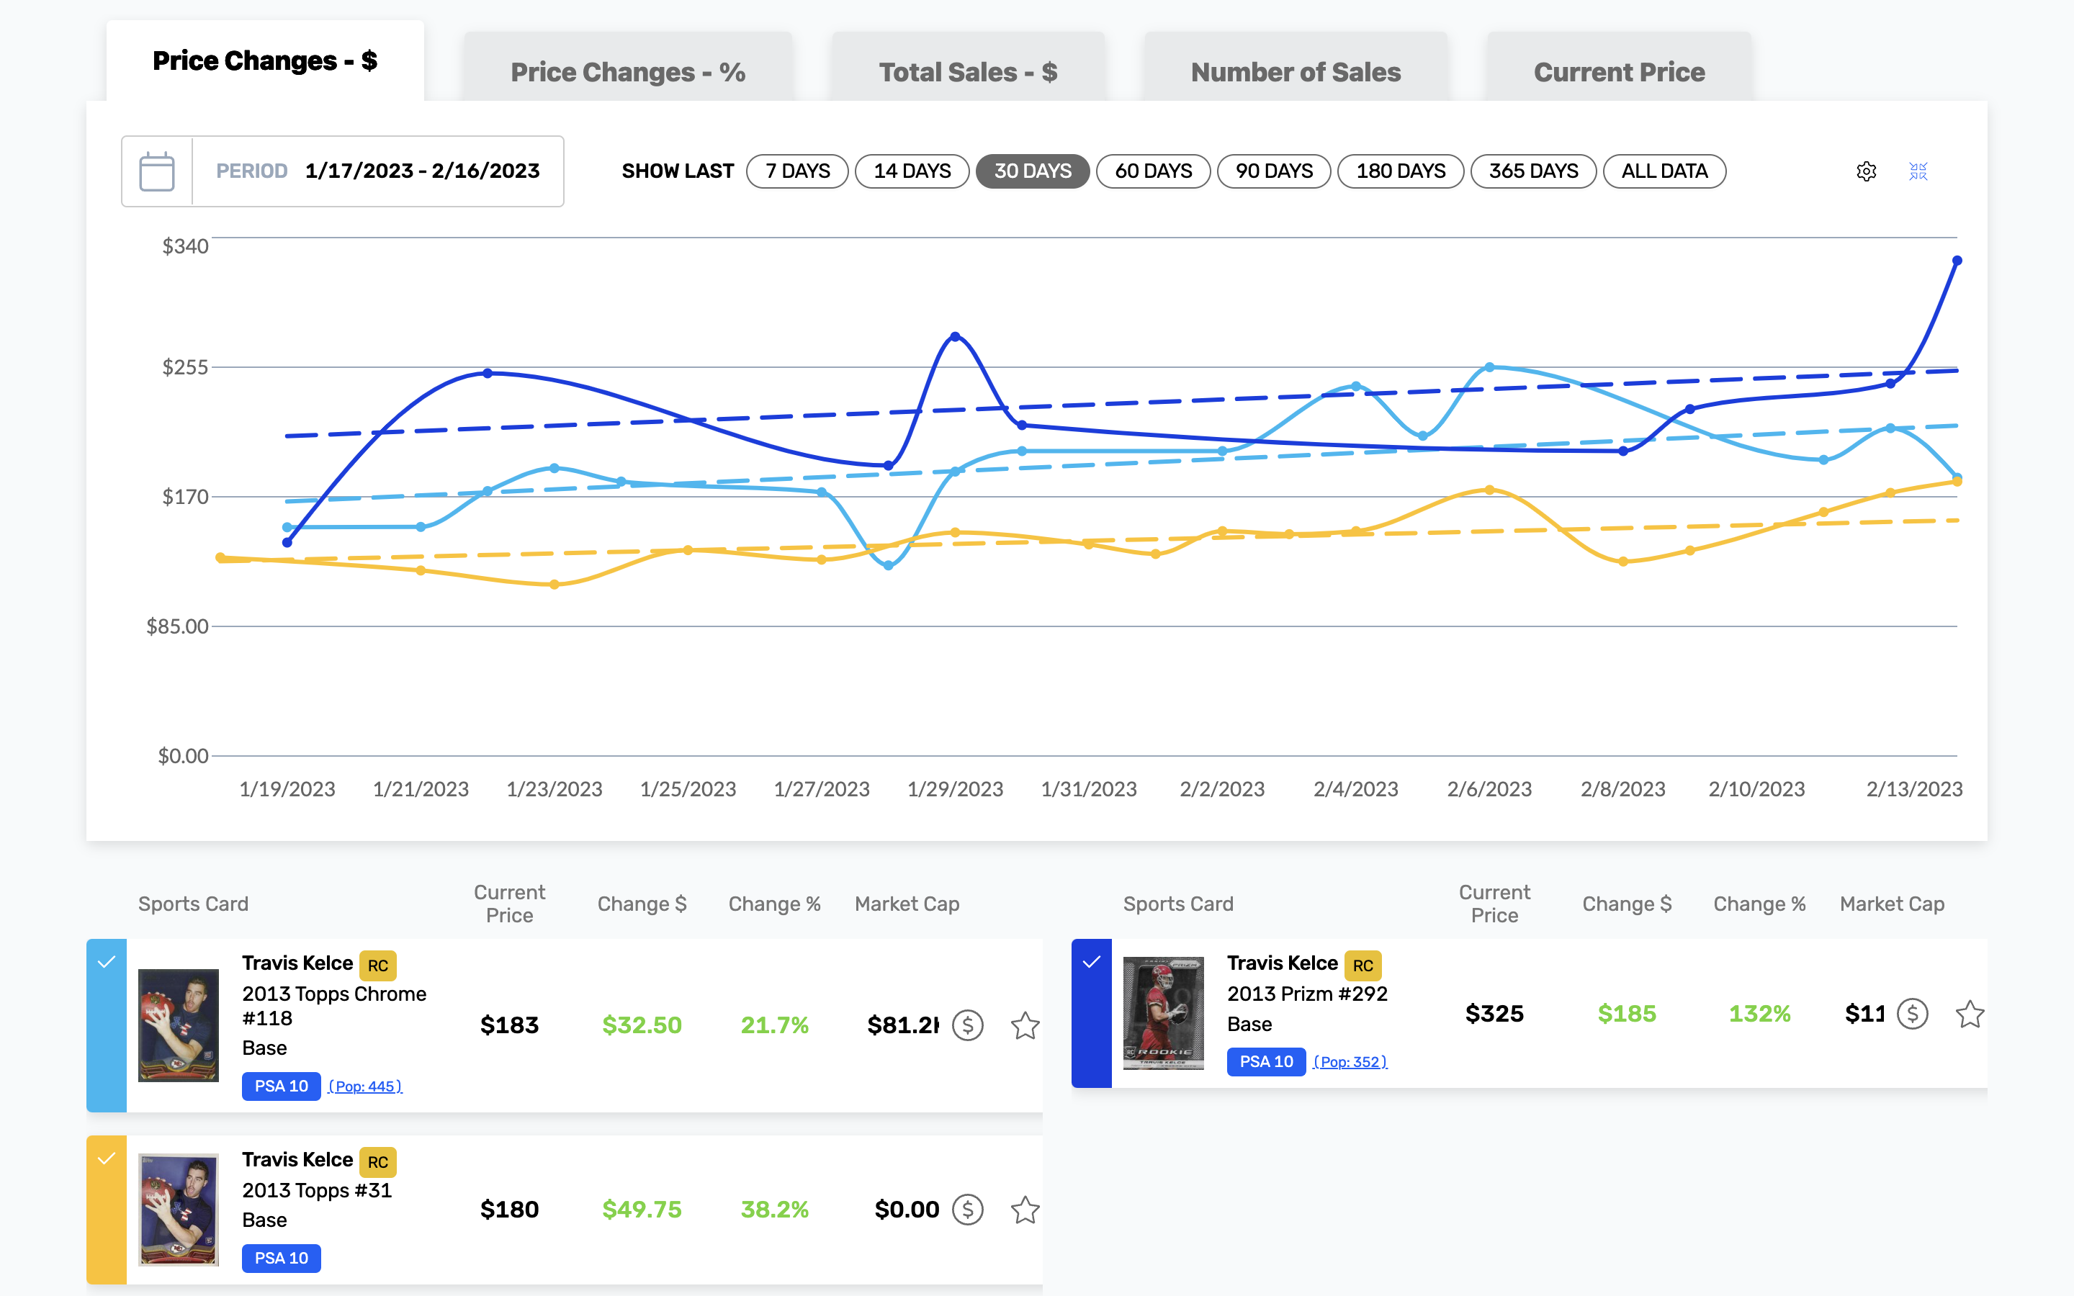Click the RC badge on 2013 Topps #31
Screen dimensions: 2074x1296
[x=378, y=1162]
